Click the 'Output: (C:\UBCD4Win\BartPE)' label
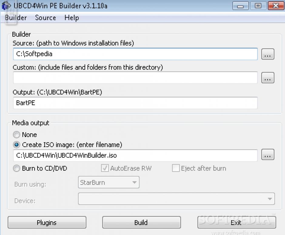Viewport: 285px width, 235px height. coord(57,92)
